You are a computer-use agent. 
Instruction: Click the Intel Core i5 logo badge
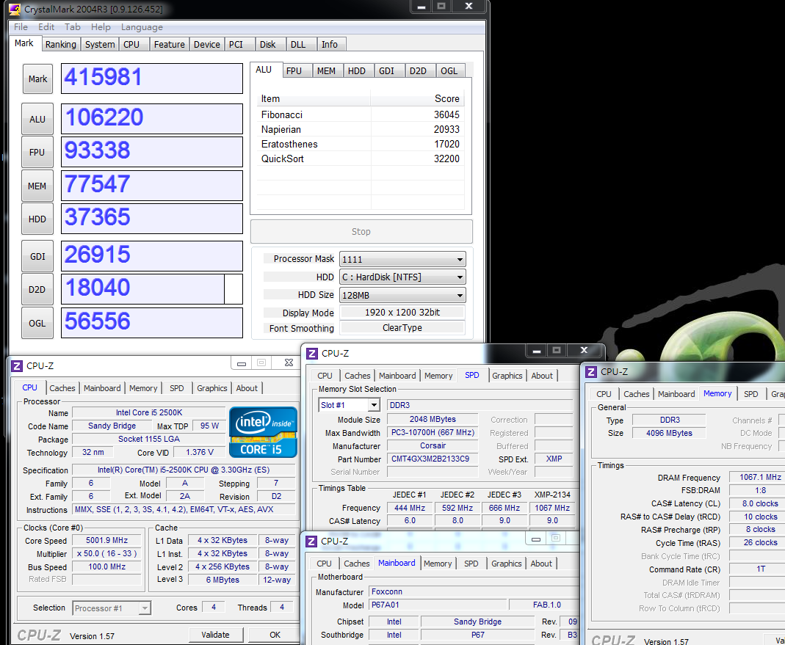(263, 431)
